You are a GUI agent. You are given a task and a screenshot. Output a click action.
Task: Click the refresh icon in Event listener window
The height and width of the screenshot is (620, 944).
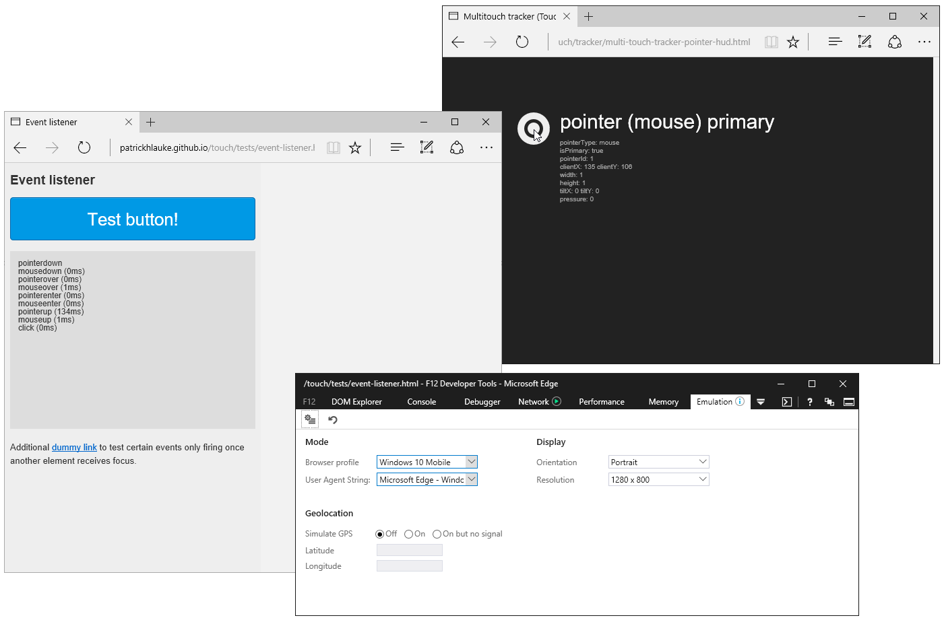coord(84,147)
